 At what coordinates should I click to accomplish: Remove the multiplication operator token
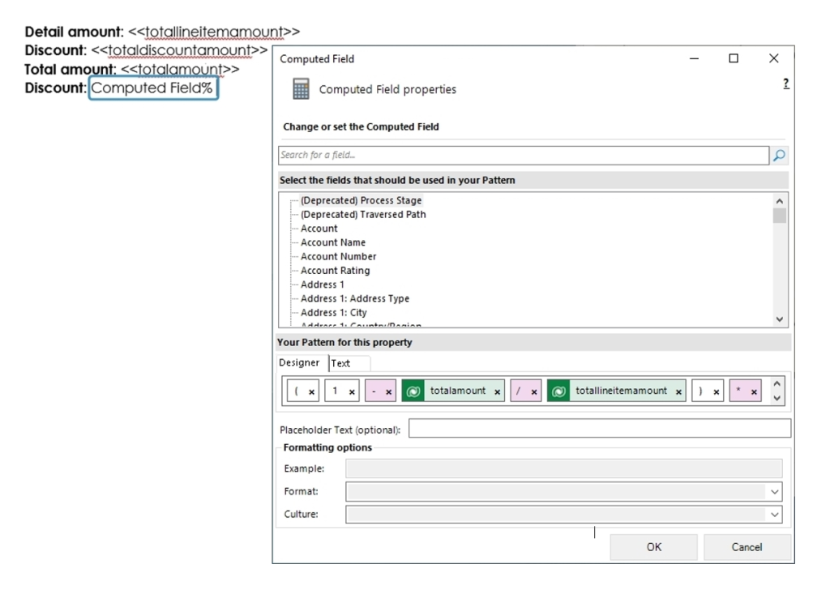point(754,392)
